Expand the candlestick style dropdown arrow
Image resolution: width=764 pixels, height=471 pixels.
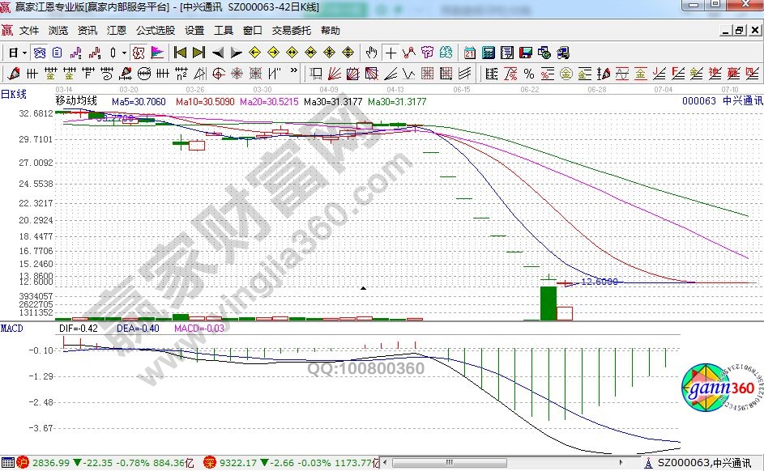pos(124,53)
